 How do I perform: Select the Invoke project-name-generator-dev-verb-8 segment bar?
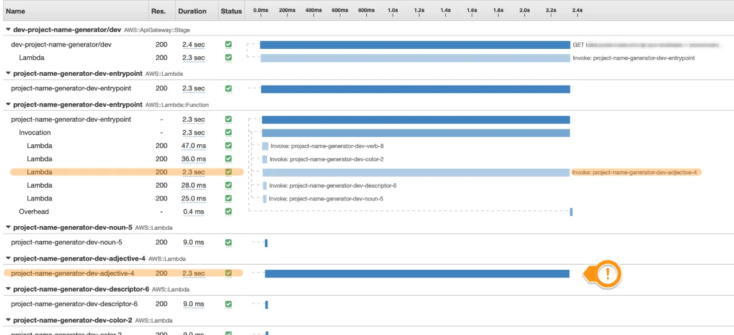coord(265,146)
